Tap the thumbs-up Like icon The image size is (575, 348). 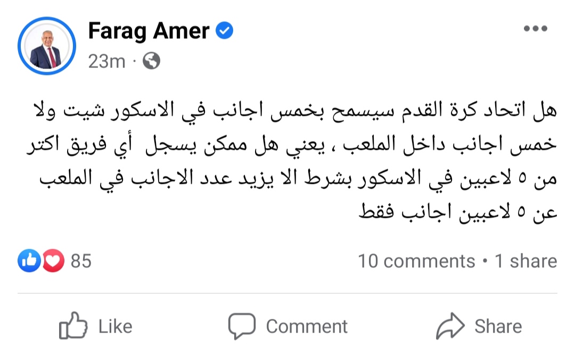click(72, 326)
